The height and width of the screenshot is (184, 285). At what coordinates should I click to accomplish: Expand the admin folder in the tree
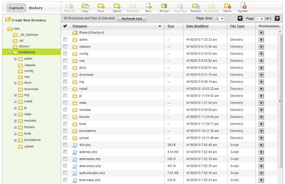(x=15, y=59)
